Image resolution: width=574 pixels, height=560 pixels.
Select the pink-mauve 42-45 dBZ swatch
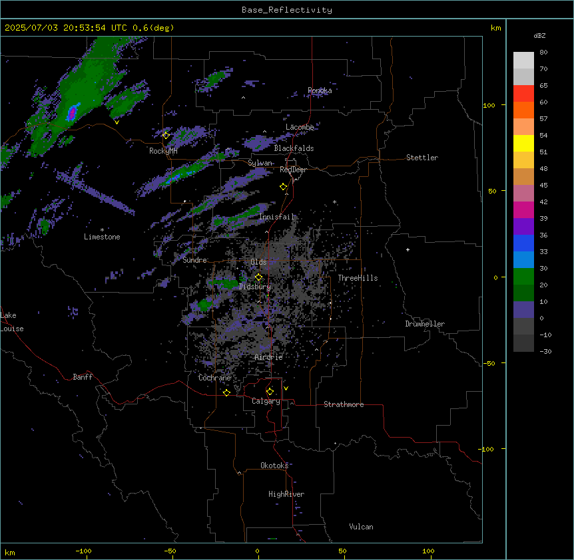tap(523, 194)
